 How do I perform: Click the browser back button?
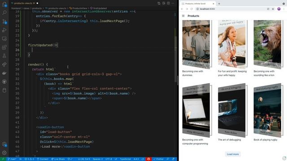[182, 9]
